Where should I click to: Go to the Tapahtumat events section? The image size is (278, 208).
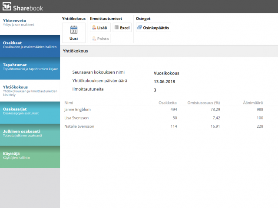[30, 68]
